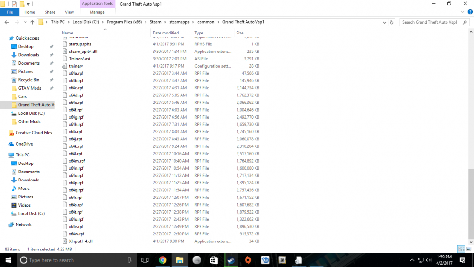Click the Application Tools contextual tab header
The height and width of the screenshot is (267, 474).
click(x=97, y=4)
